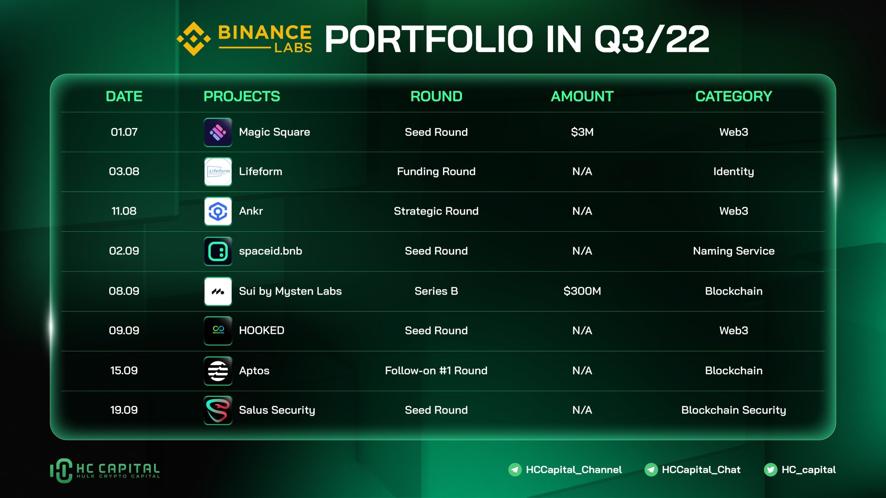Click the Aptos logo icon

(x=218, y=371)
